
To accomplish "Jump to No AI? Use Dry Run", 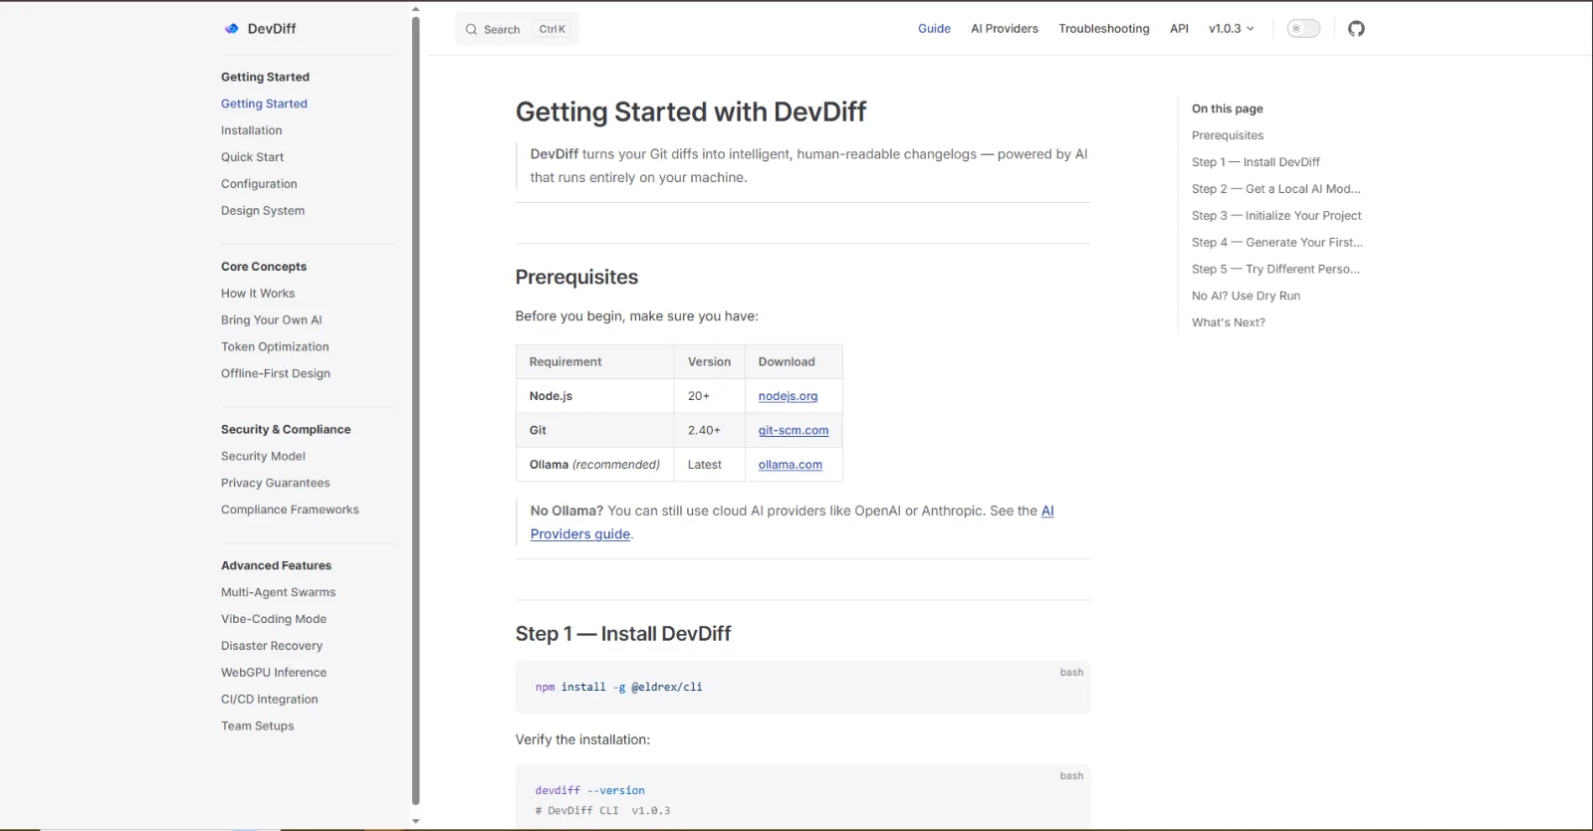I will coord(1246,297).
